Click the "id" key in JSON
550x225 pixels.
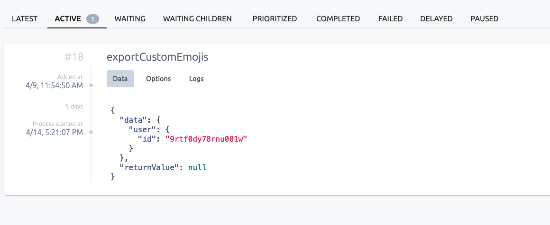click(147, 139)
